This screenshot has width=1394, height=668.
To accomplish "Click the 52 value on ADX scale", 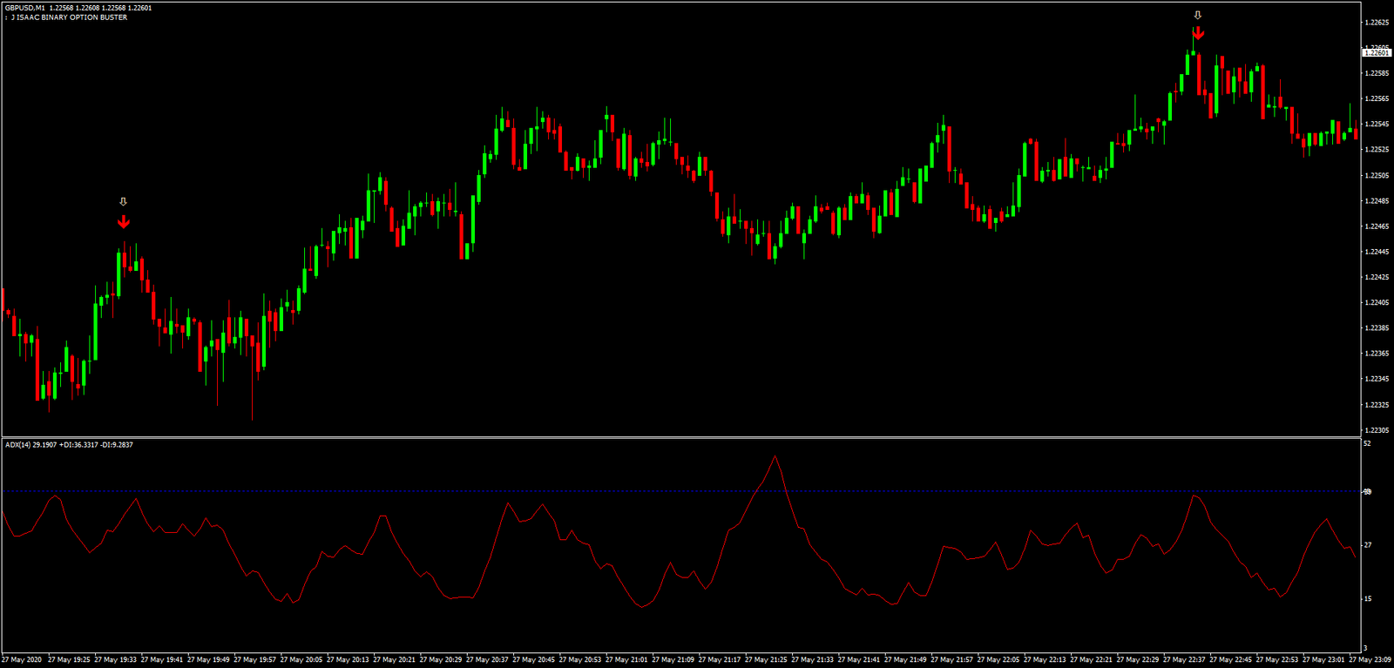I will [1367, 444].
